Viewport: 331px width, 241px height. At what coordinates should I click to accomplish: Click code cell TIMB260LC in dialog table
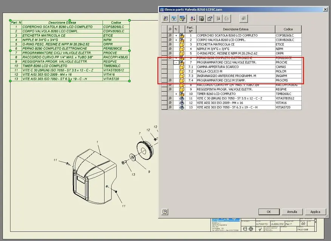[288, 94]
